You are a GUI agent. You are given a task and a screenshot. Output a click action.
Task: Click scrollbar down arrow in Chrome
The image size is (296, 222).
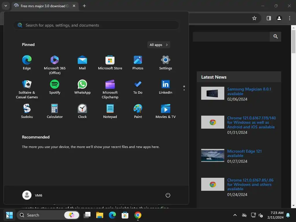293,206
